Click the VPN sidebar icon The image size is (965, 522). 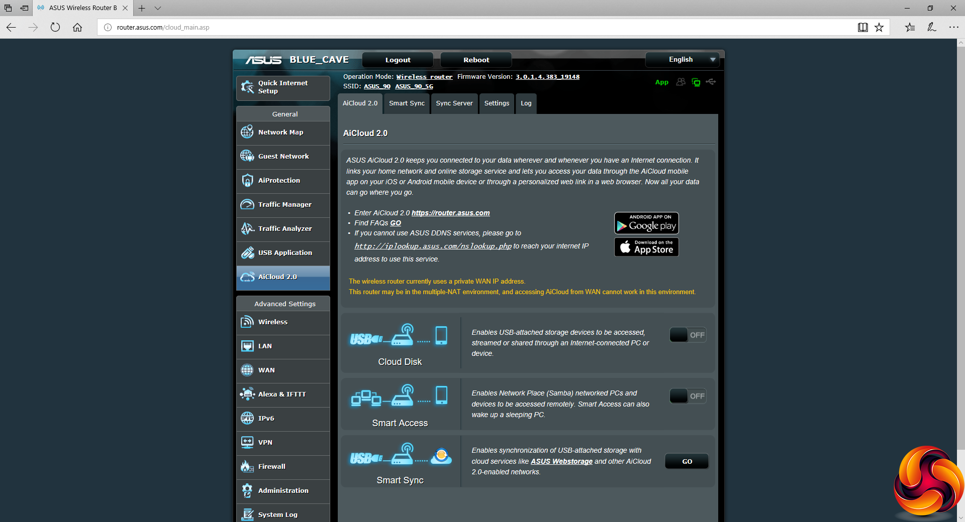pyautogui.click(x=247, y=442)
